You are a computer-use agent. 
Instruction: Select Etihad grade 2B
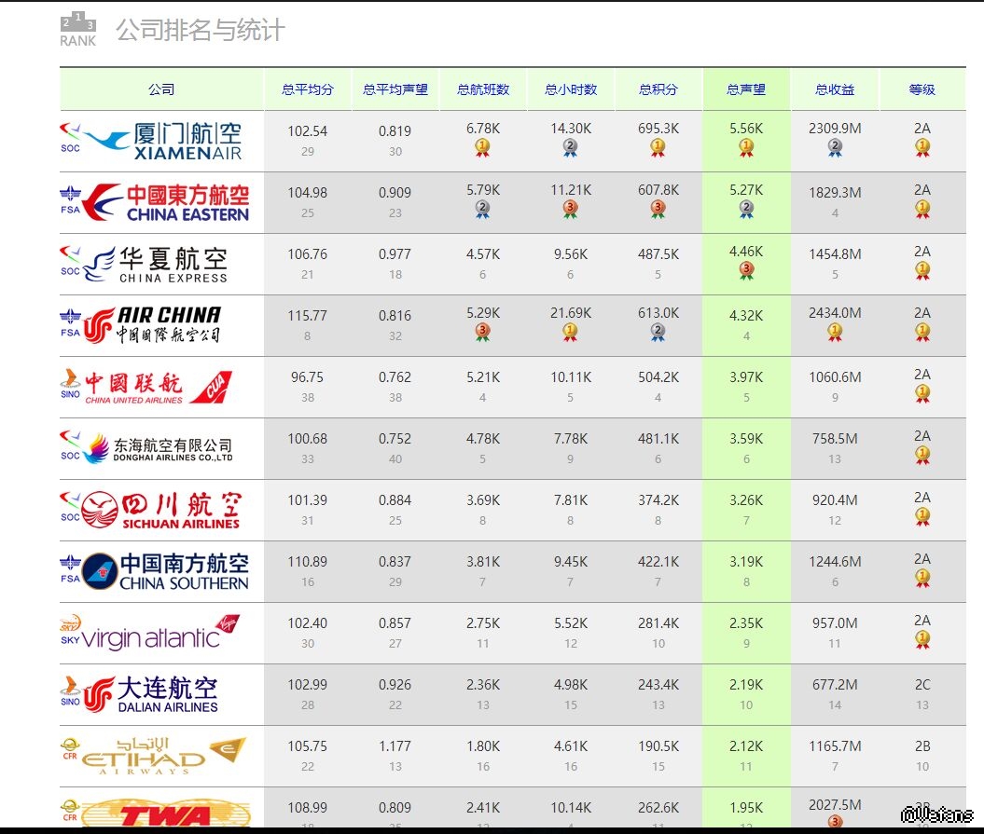922,746
